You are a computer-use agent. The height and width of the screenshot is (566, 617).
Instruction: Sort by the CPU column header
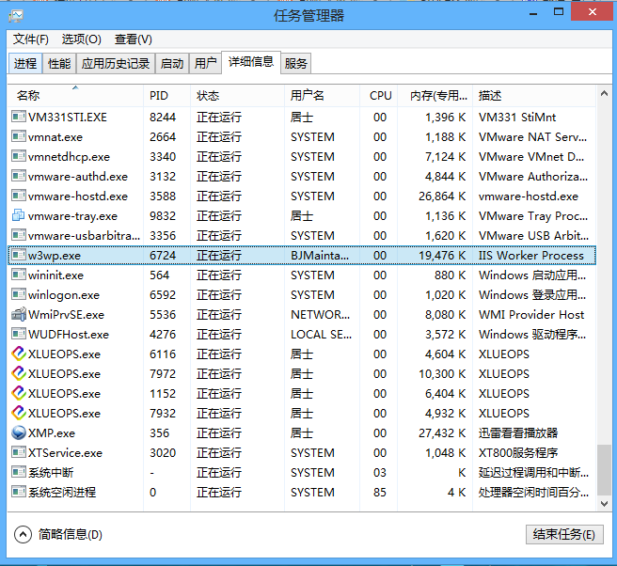coord(378,96)
